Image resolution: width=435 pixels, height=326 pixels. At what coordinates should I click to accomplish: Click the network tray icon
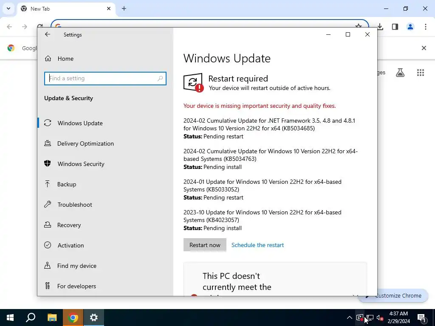(370, 318)
